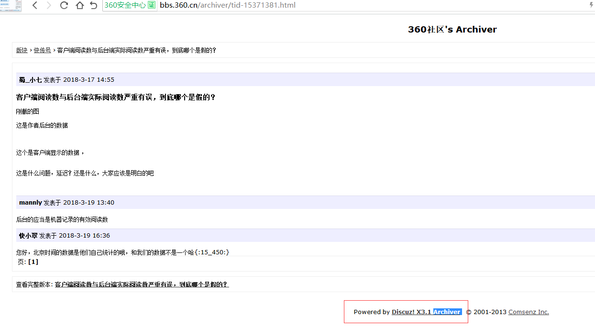Click the timestamp 2018-3-19 13:40
Screen dimensions: 595x327
[88, 203]
